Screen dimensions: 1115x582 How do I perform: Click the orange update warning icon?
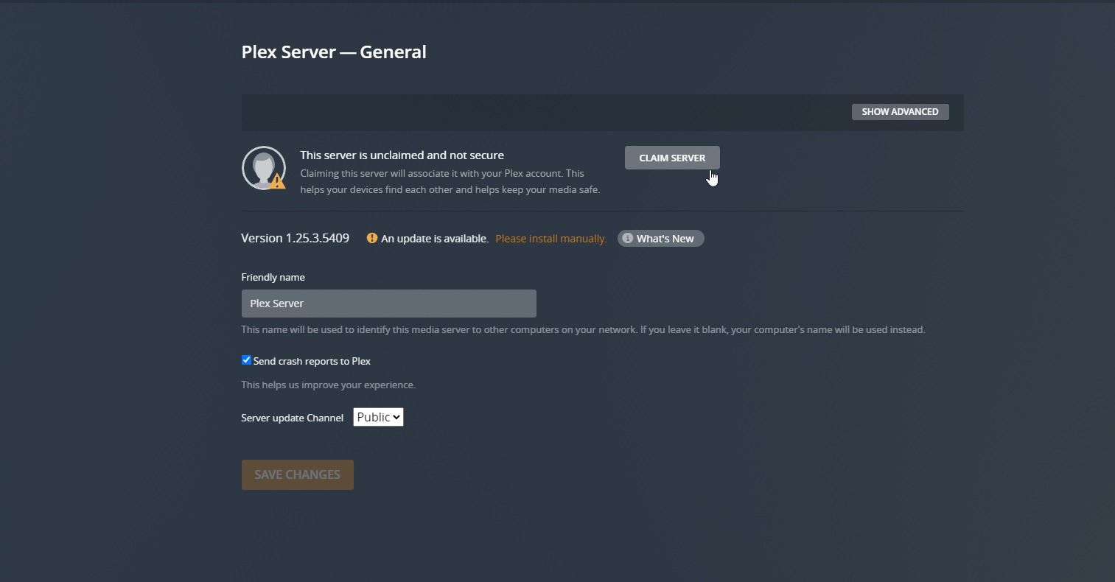coord(372,238)
